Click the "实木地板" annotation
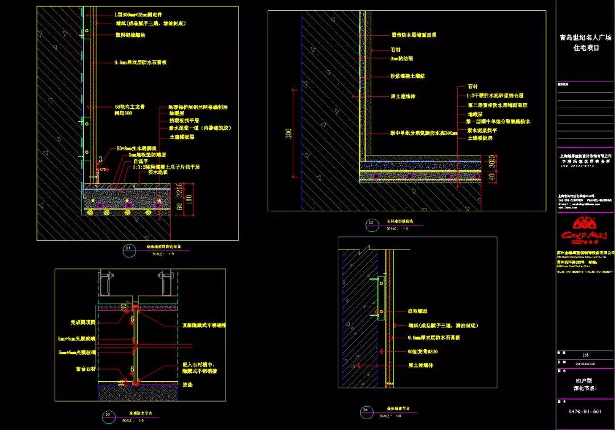 [158, 172]
